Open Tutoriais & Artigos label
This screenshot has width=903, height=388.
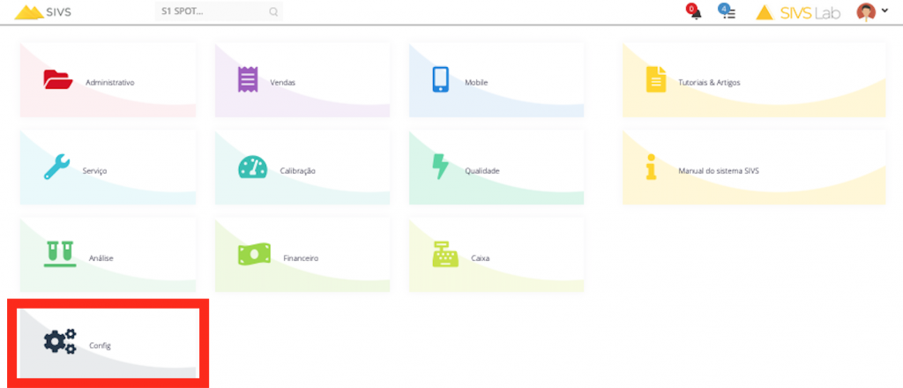[709, 82]
